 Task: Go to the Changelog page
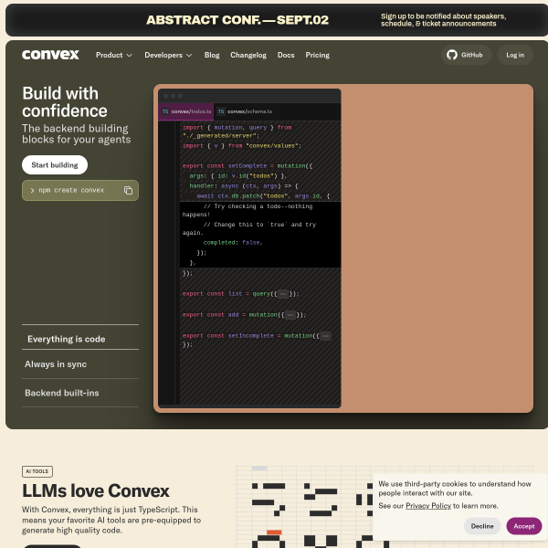point(248,55)
